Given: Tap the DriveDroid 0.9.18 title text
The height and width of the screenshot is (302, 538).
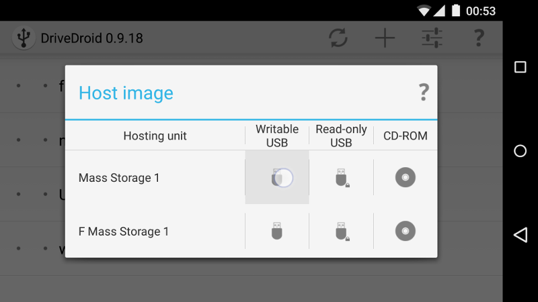Looking at the screenshot, I should coord(92,38).
